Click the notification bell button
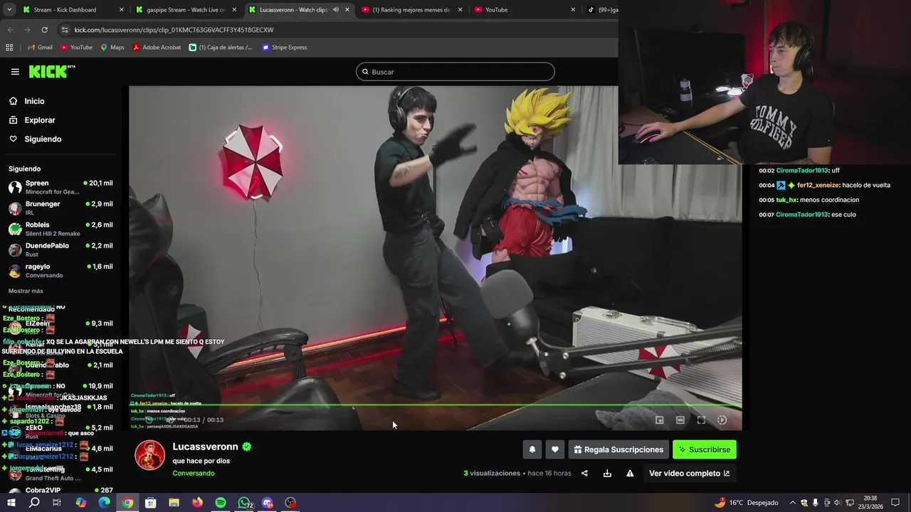The image size is (911, 512). 532,449
